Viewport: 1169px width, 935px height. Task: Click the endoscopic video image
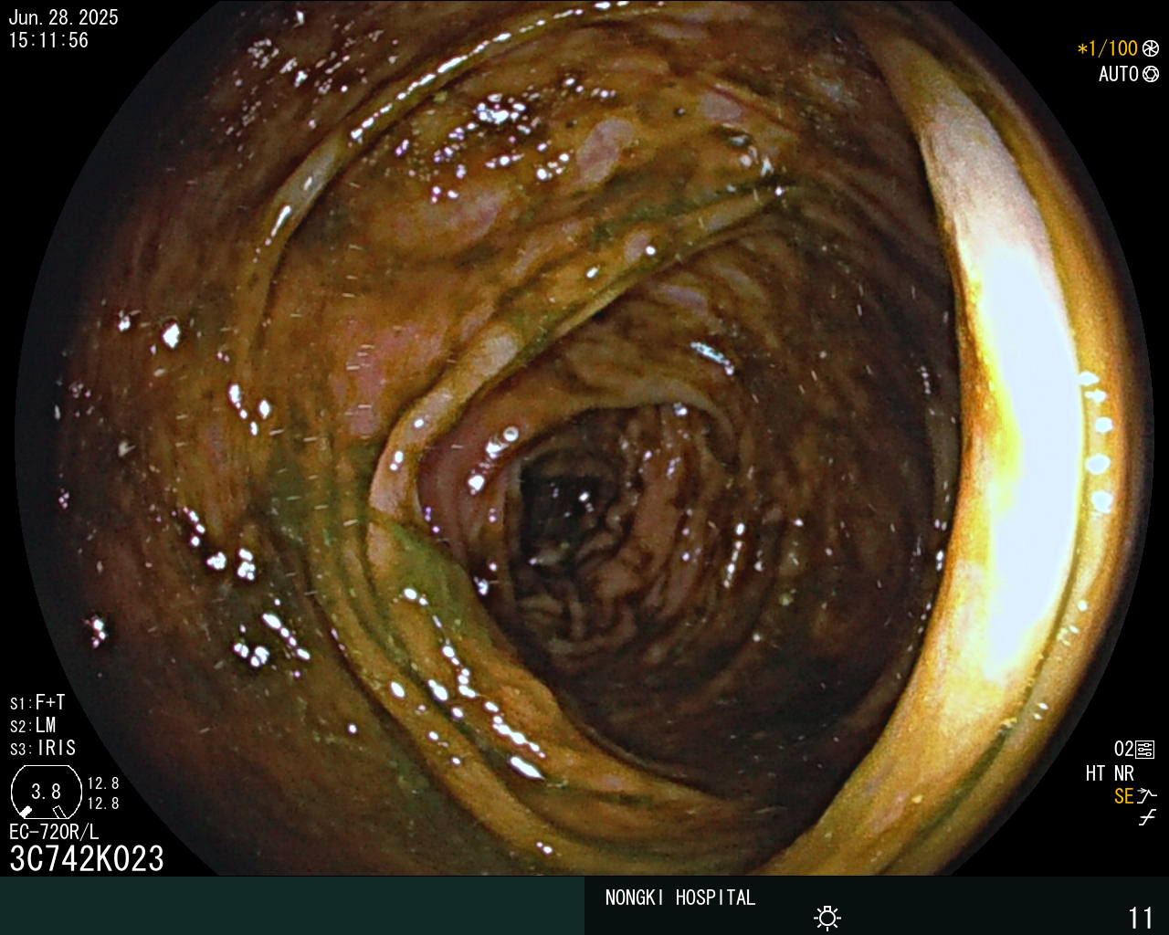coord(584,438)
